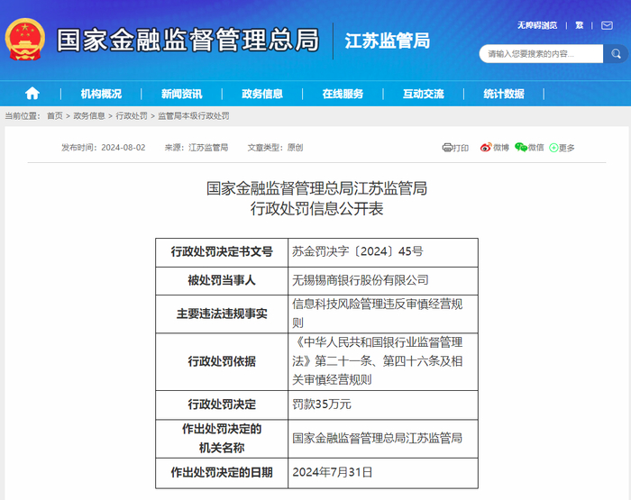Screen dimensions: 631x500
Task: Open 互动交流 menu
Action: [x=424, y=94]
